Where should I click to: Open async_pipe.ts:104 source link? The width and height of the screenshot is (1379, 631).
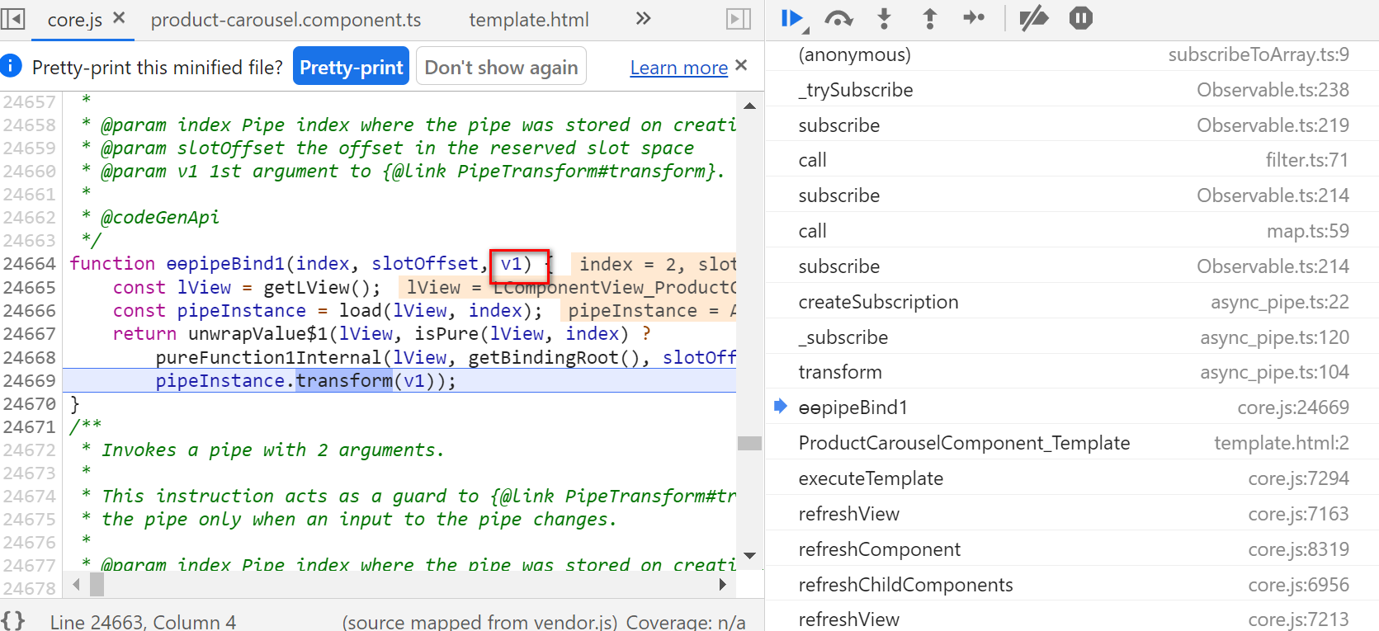(1274, 372)
